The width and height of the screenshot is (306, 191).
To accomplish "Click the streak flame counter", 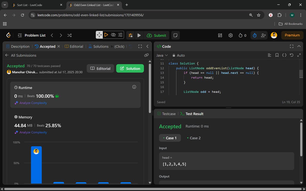I will pyautogui.click(x=243, y=35).
